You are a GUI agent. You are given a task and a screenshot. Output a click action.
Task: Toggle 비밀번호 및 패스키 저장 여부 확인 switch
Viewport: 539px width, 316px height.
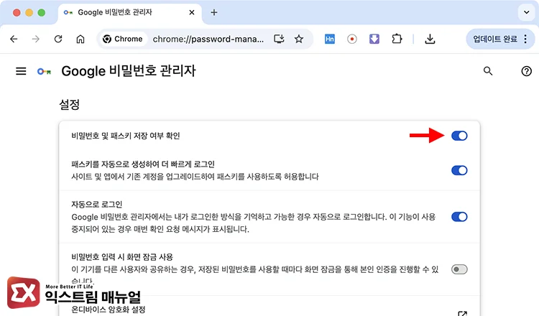(459, 136)
